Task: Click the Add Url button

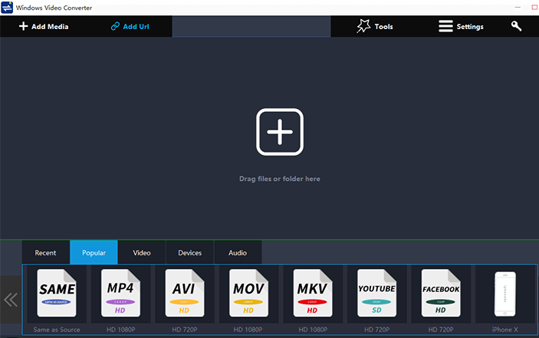Action: [130, 26]
